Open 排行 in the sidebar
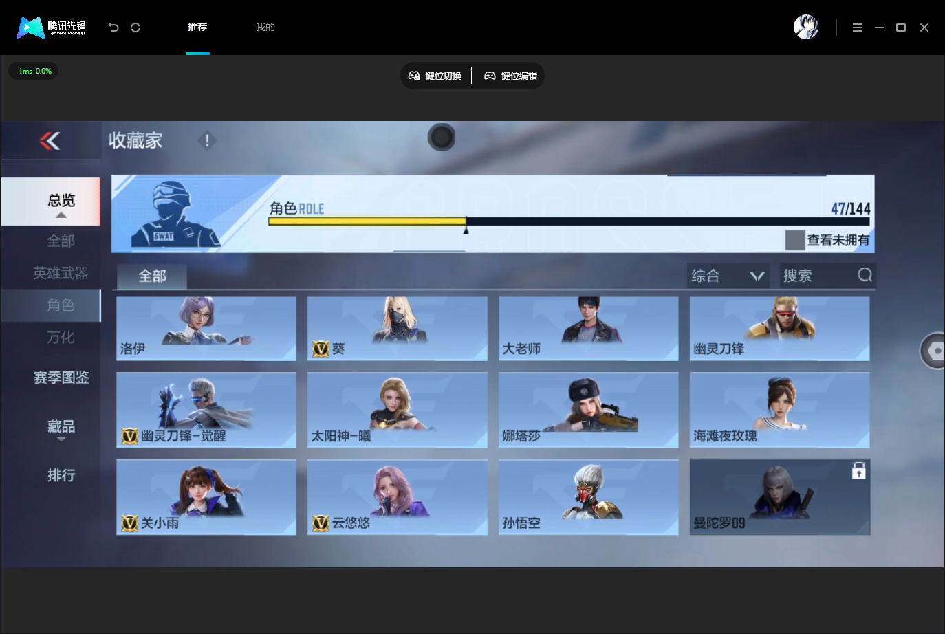Viewport: 945px width, 634px height. point(61,475)
